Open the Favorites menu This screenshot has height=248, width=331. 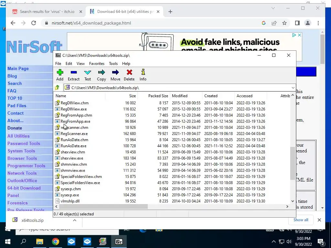tap(97, 64)
